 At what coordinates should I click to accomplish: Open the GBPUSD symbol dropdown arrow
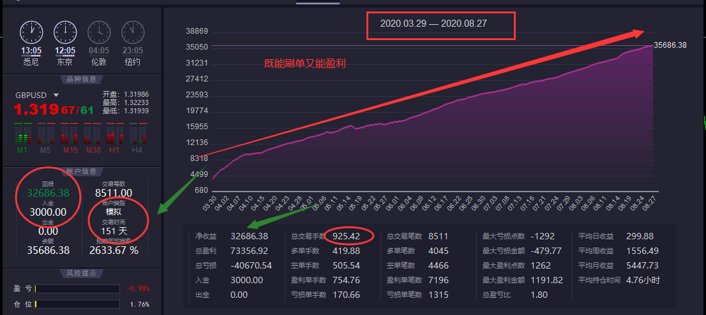(x=56, y=95)
